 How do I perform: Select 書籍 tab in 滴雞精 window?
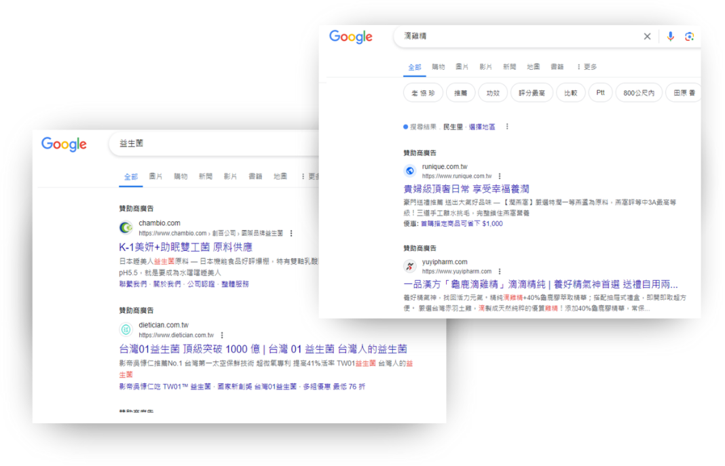[557, 67]
